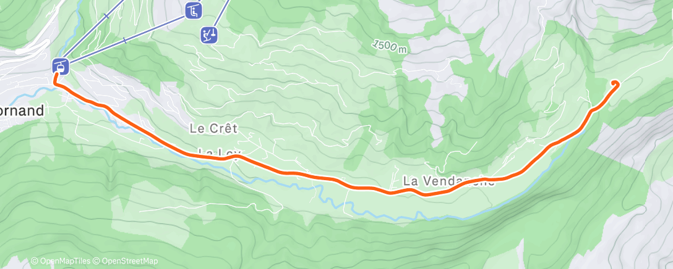Click the tick mark on upper lift line
This screenshot has width=673, height=269.
click(x=106, y=17)
